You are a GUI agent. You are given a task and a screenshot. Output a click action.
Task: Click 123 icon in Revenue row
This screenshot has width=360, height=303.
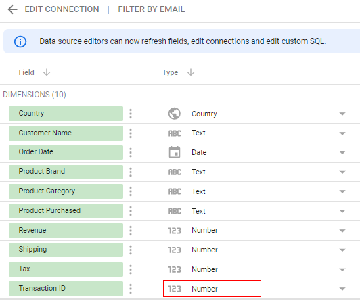point(175,231)
